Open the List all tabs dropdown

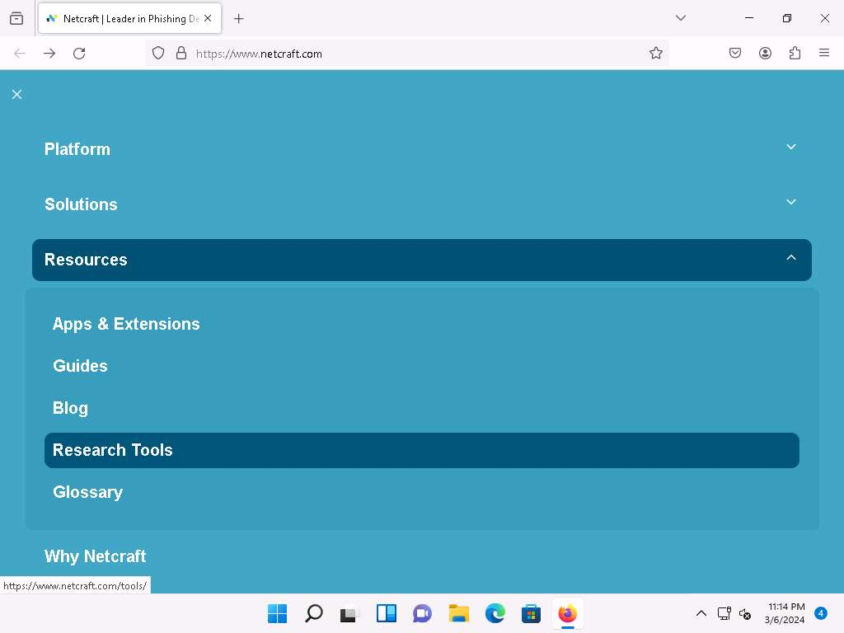pyautogui.click(x=681, y=18)
